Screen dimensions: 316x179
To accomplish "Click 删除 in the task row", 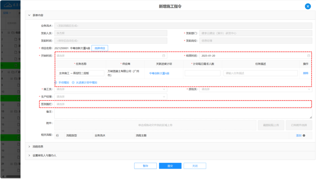I will [305, 73].
